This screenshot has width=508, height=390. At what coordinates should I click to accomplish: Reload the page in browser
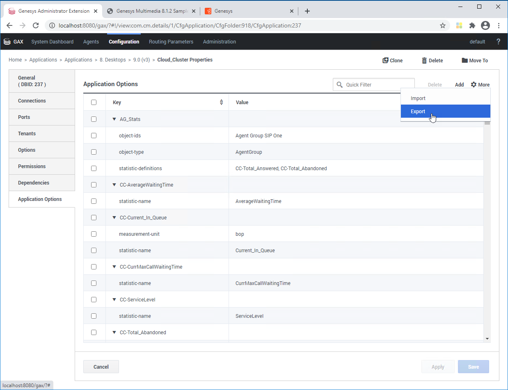coord(36,25)
